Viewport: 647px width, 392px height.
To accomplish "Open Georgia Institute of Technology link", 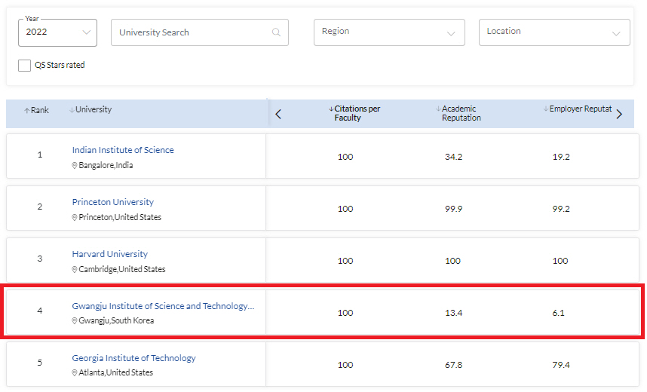I will pos(134,358).
